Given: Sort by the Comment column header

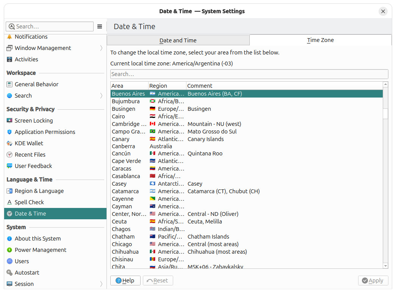Looking at the screenshot, I should (x=284, y=86).
